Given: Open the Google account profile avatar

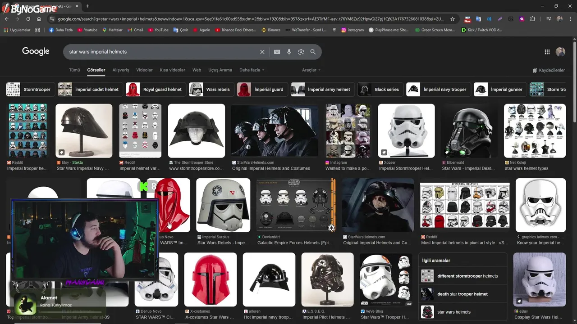Looking at the screenshot, I should (560, 52).
